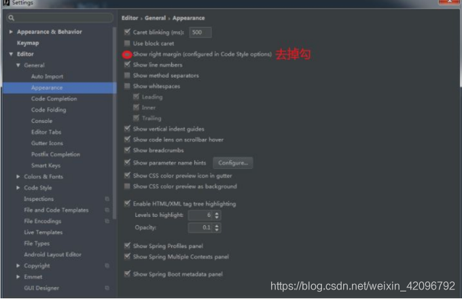This screenshot has width=462, height=299.
Task: Enable Use block caret checkbox
Action: pos(127,43)
